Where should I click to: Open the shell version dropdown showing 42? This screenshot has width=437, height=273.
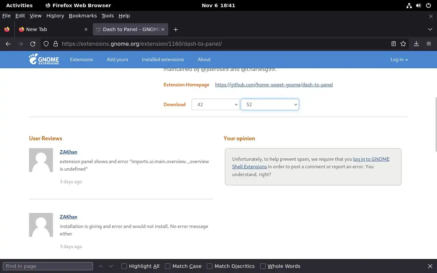(x=215, y=104)
